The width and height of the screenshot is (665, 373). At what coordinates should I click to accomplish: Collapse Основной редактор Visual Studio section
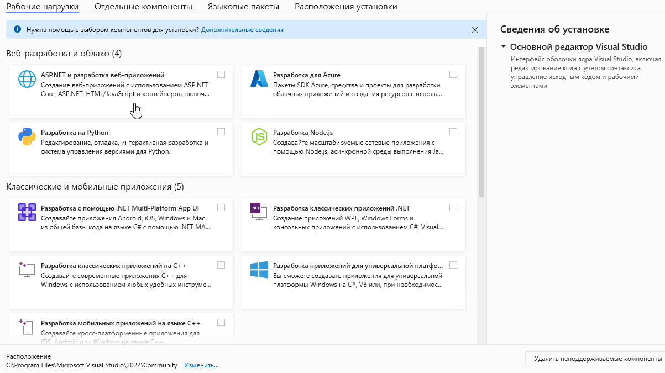pos(504,47)
